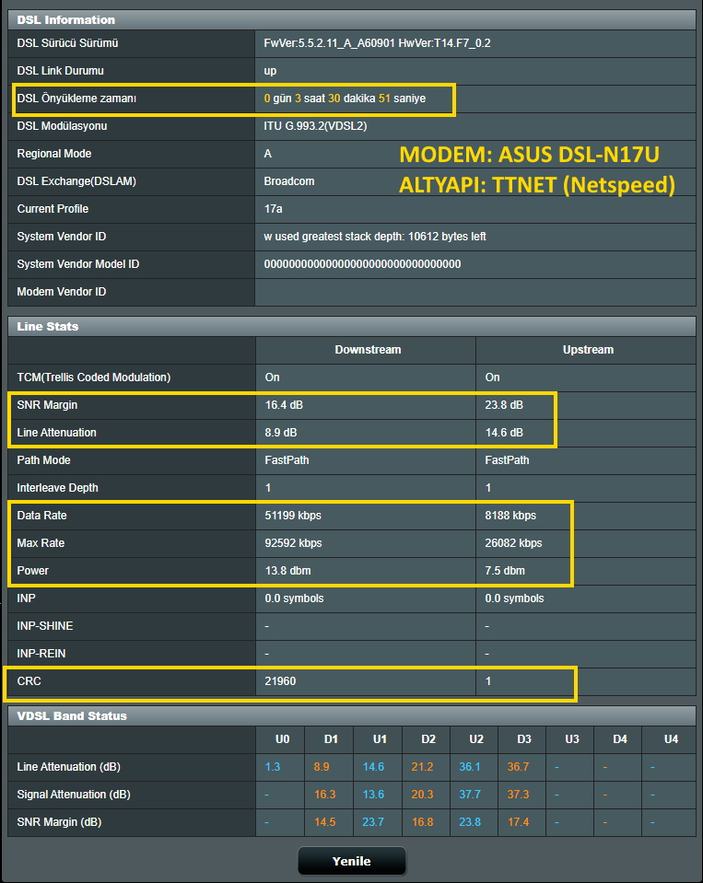Screen dimensions: 703x883
Task: Click D1 SNR margin value 14.5
Action: (325, 821)
